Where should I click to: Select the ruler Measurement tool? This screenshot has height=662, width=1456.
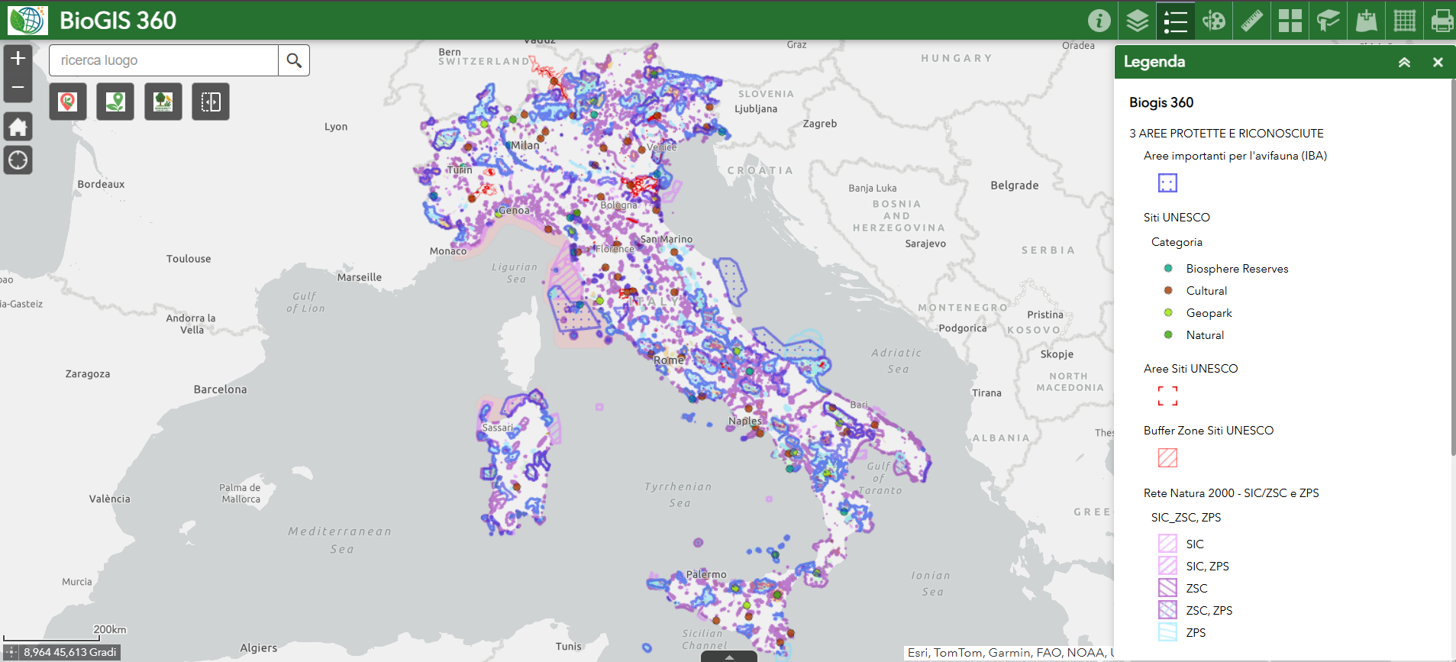[x=1251, y=21]
